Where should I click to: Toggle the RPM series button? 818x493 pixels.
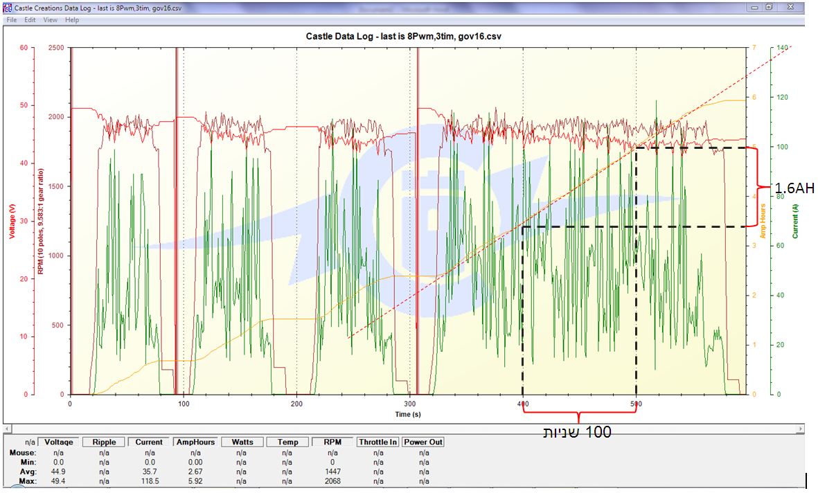point(332,442)
